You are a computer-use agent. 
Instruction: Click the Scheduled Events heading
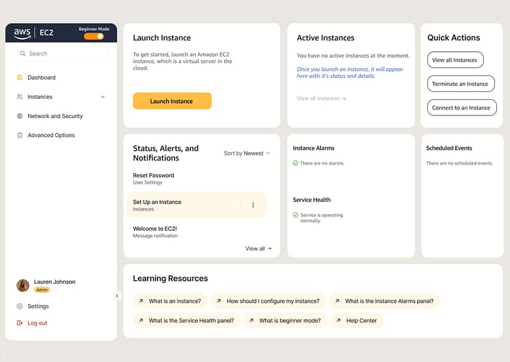pyautogui.click(x=449, y=148)
